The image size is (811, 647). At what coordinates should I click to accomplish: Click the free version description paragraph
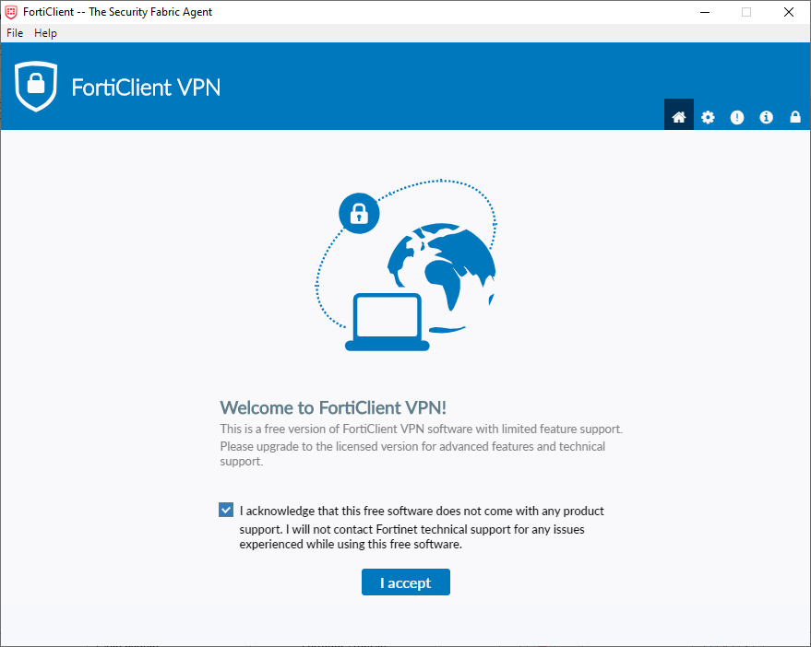click(420, 445)
